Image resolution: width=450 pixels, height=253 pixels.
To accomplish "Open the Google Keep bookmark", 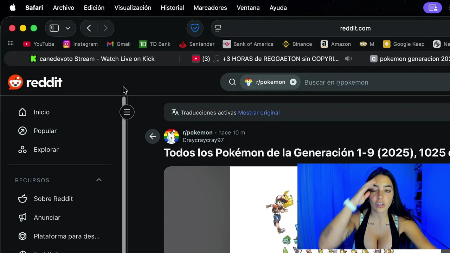I will tap(404, 44).
